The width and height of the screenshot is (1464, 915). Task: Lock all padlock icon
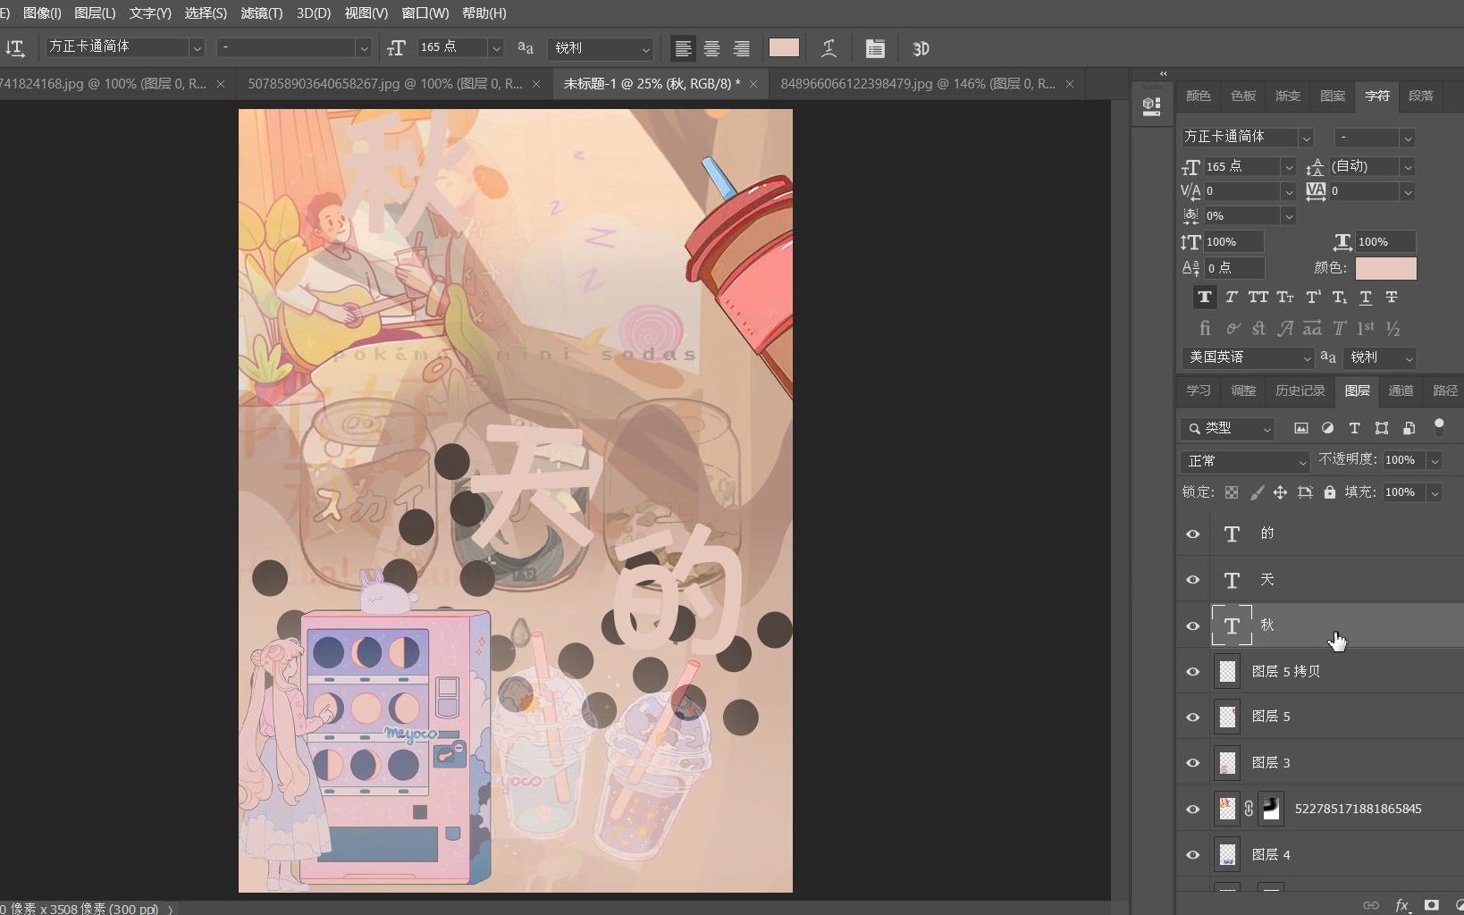(1330, 492)
